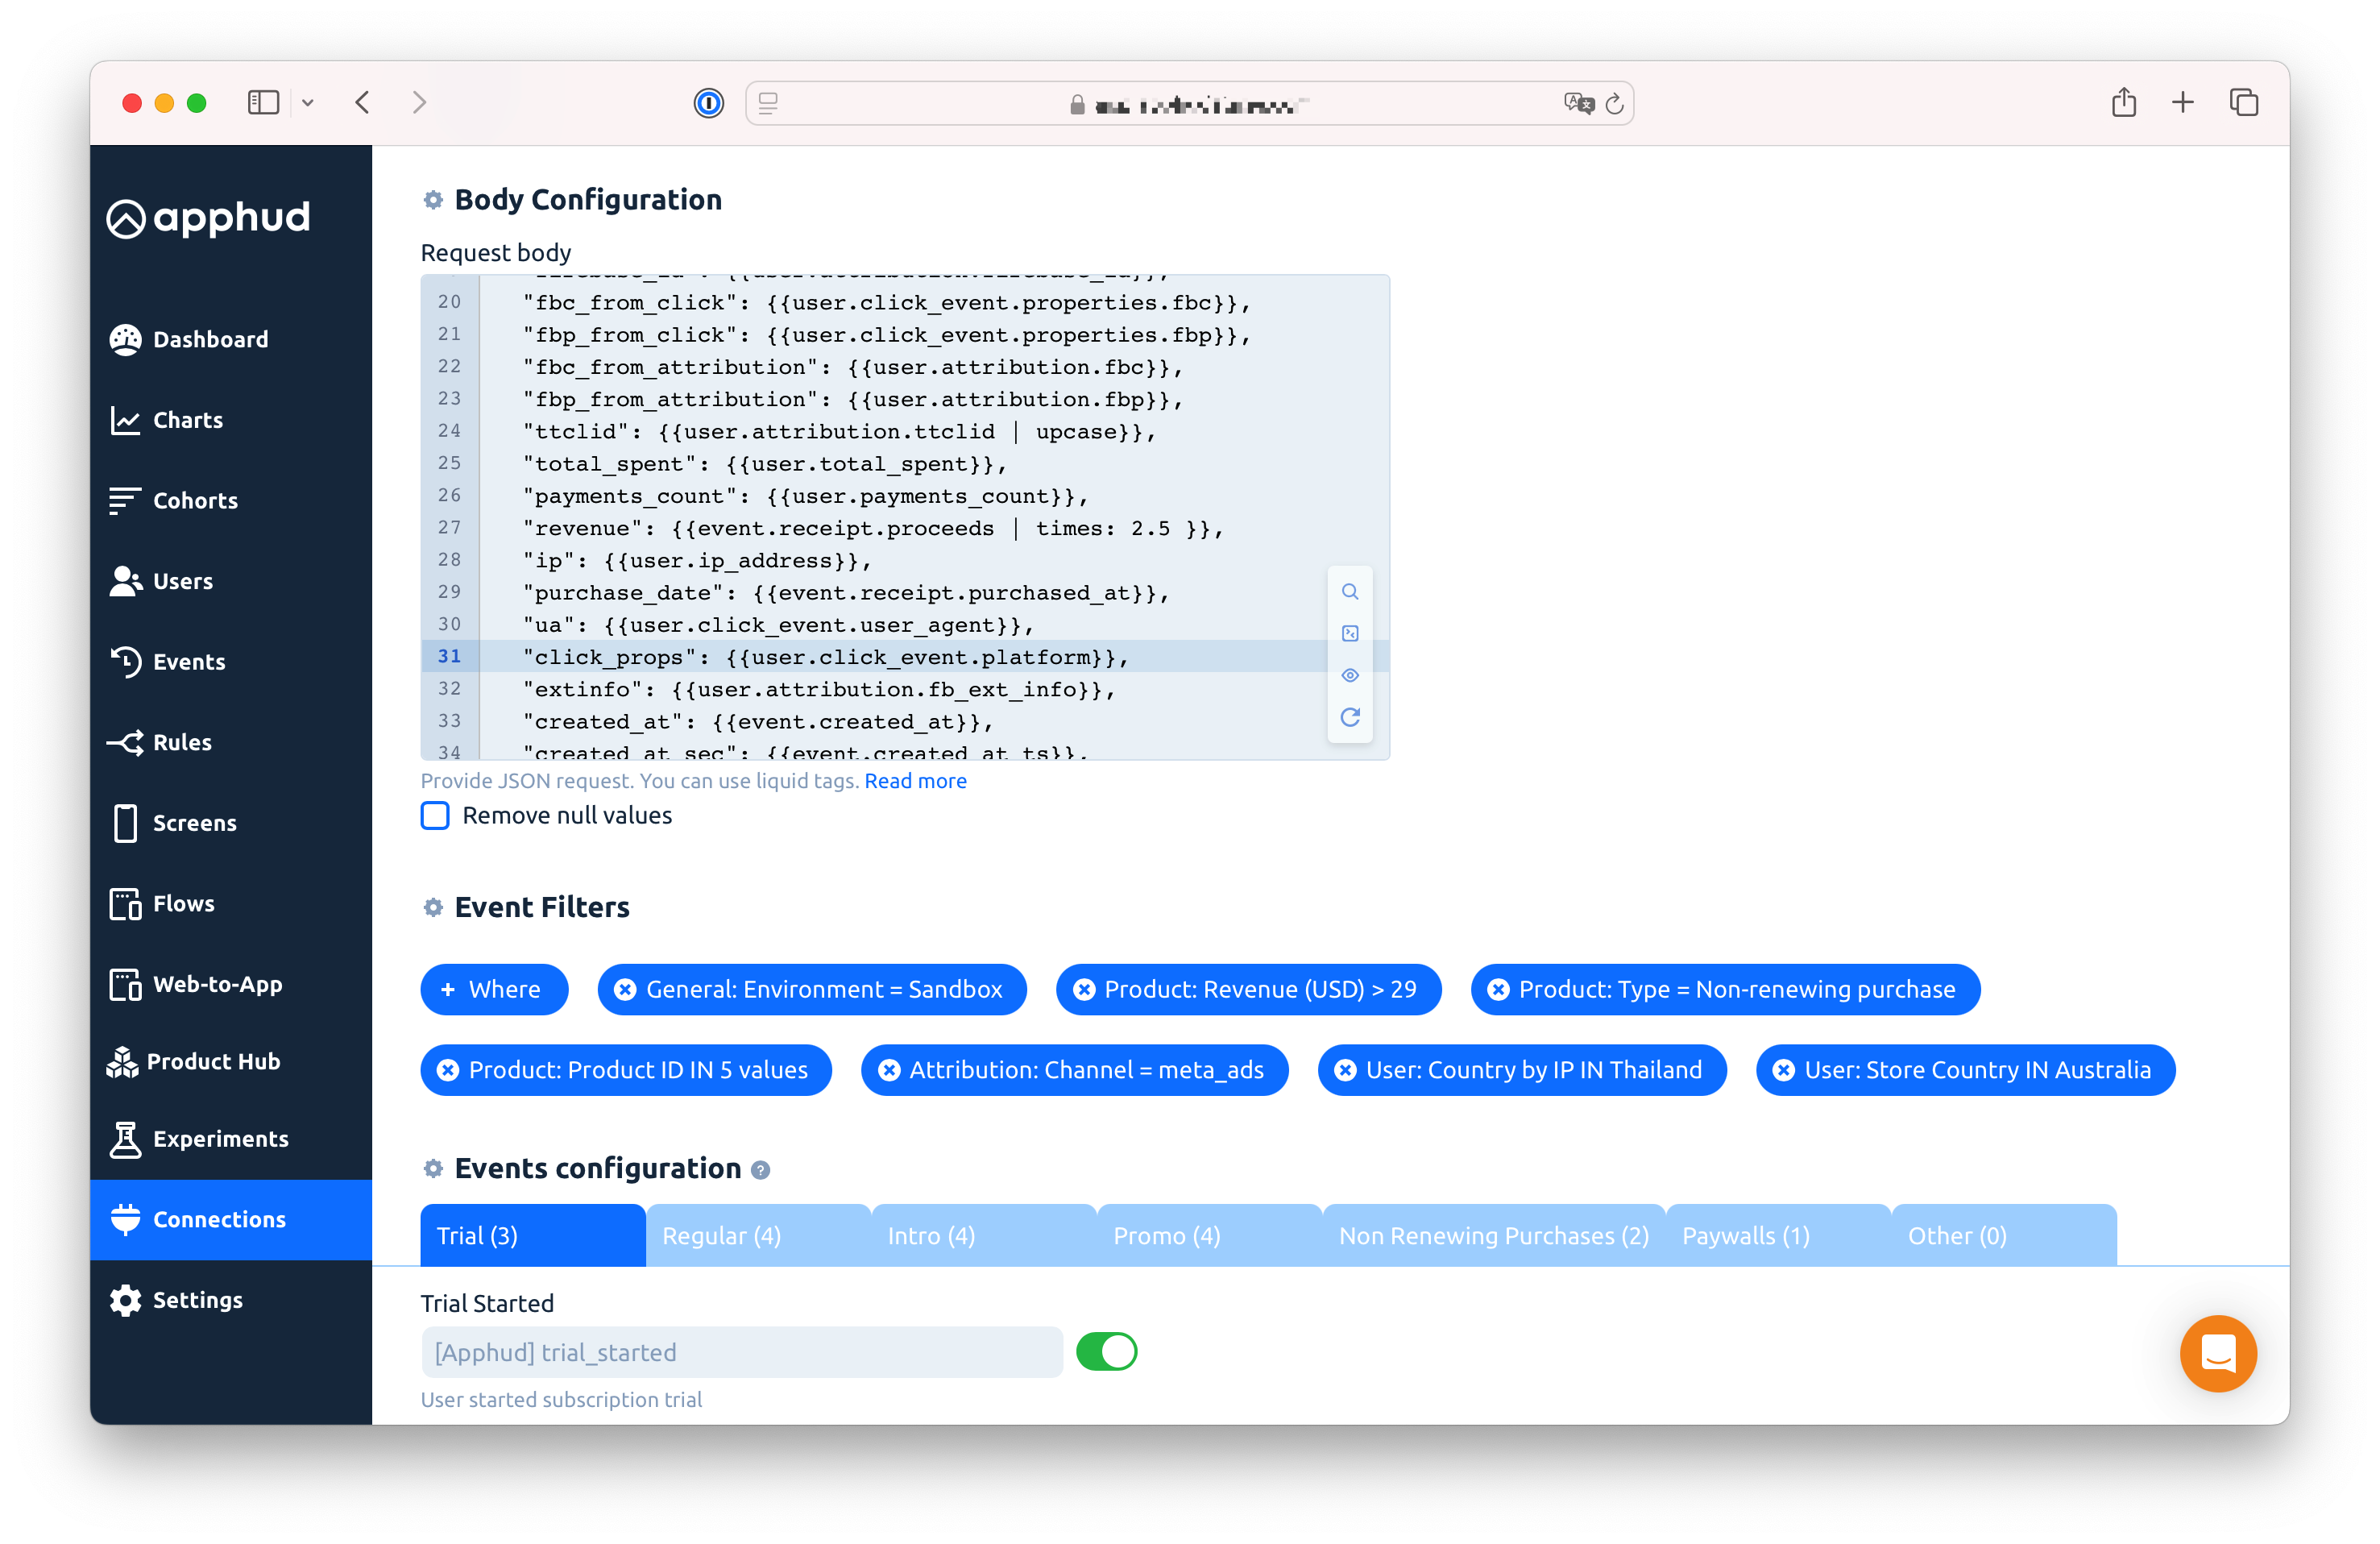Click the format code icon in editor
Image resolution: width=2380 pixels, height=1544 pixels.
pyautogui.click(x=1350, y=633)
